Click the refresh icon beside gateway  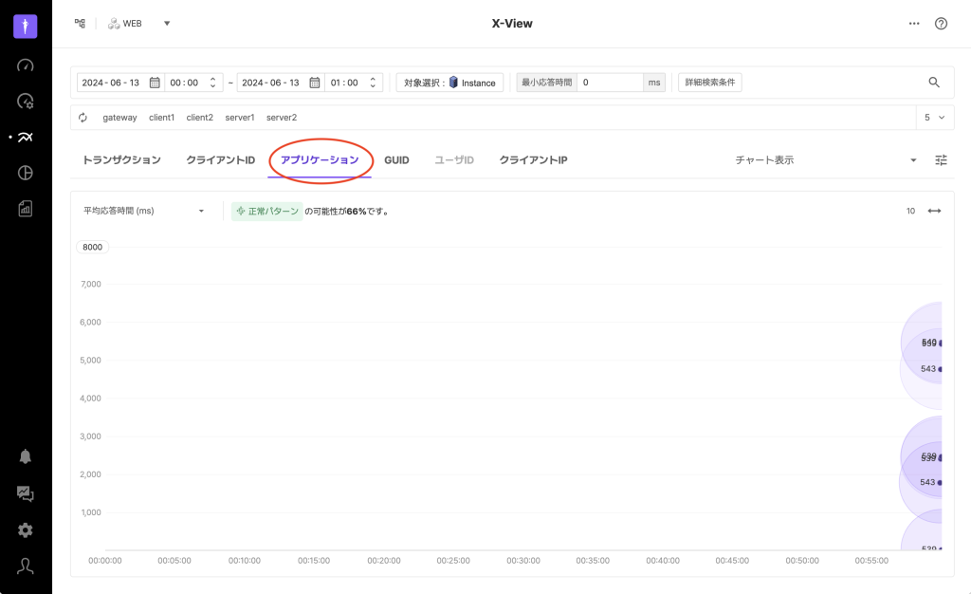(83, 118)
